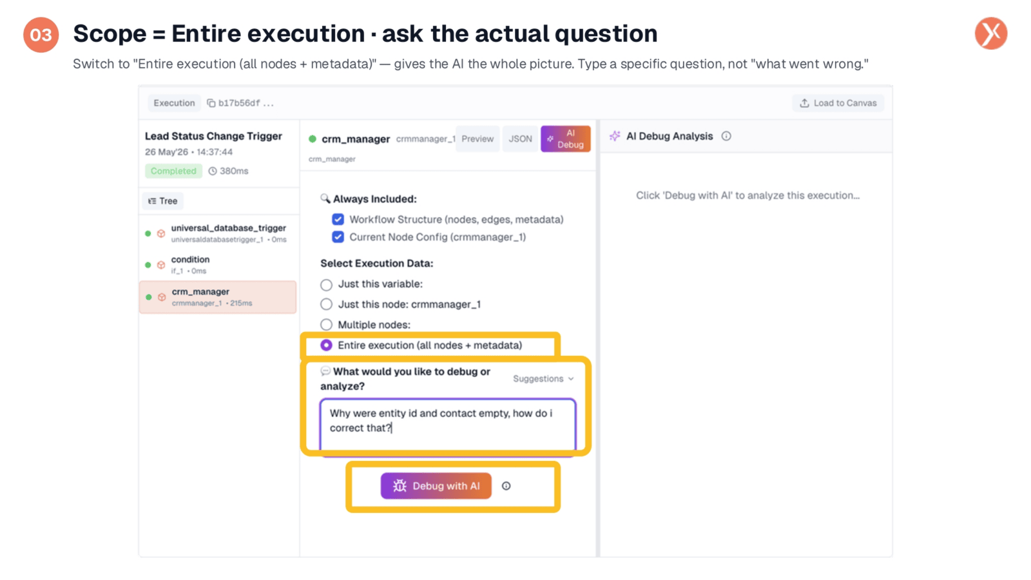Select Just this variable radio option
The image size is (1031, 580).
tap(327, 284)
